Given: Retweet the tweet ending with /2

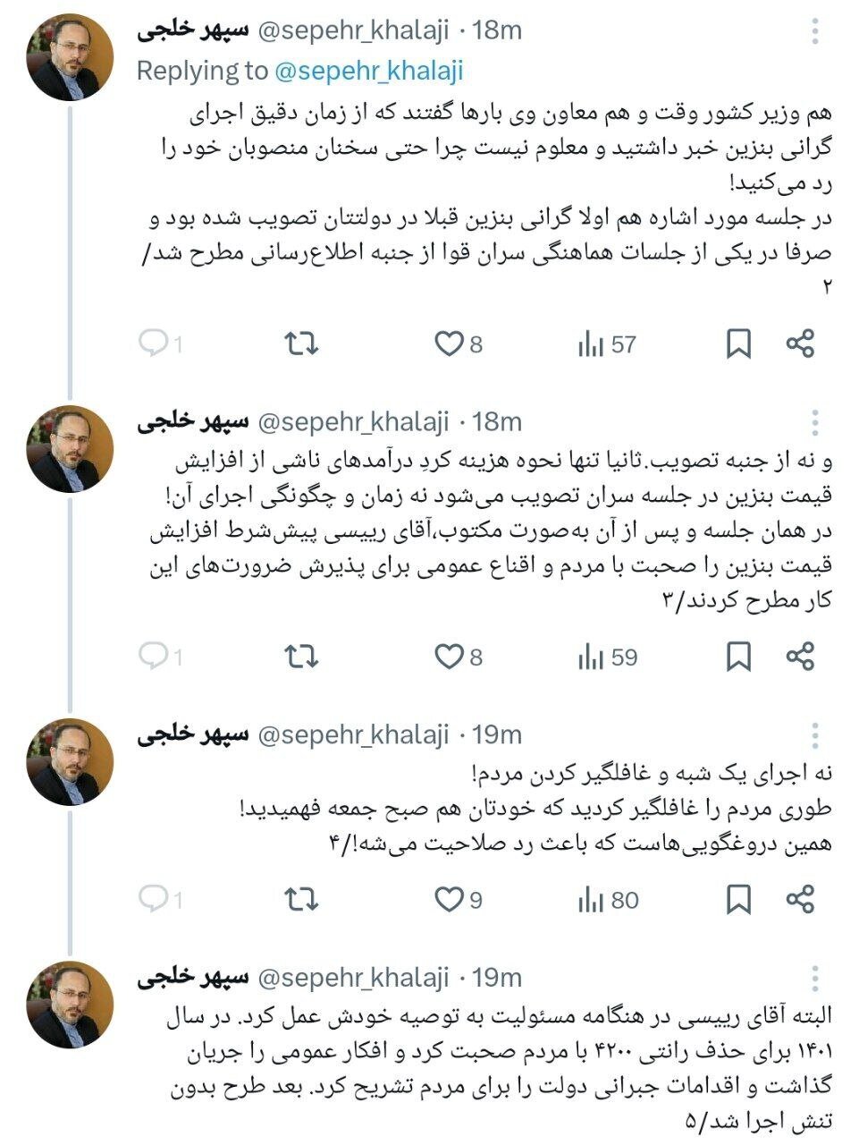Looking at the screenshot, I should 300,341.
